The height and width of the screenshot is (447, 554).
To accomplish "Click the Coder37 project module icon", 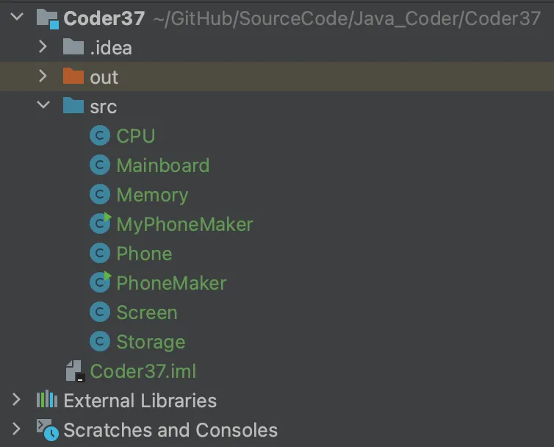I will tap(47, 18).
